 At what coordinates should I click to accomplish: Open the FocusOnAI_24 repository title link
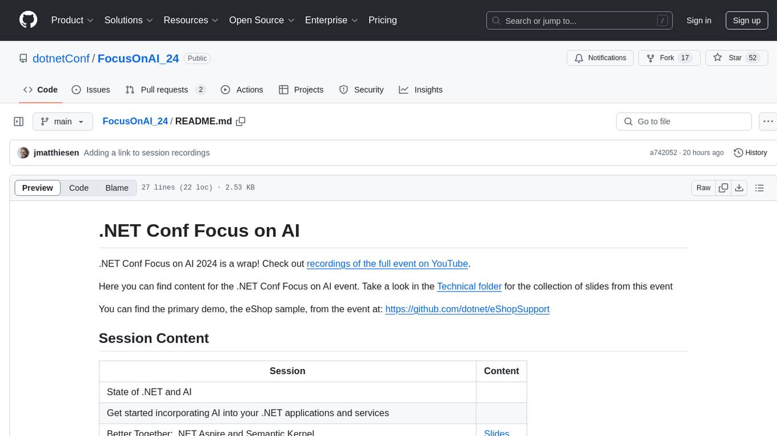point(138,58)
